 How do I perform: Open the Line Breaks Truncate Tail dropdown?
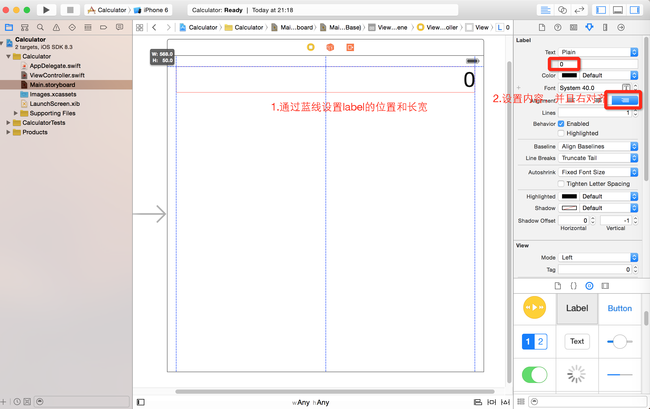598,158
